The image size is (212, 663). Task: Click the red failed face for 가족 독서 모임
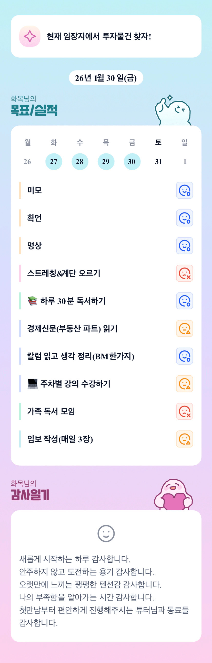pyautogui.click(x=184, y=411)
